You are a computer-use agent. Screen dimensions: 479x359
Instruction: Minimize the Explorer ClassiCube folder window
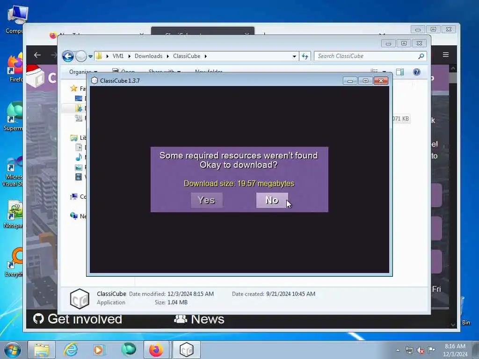pos(389,43)
